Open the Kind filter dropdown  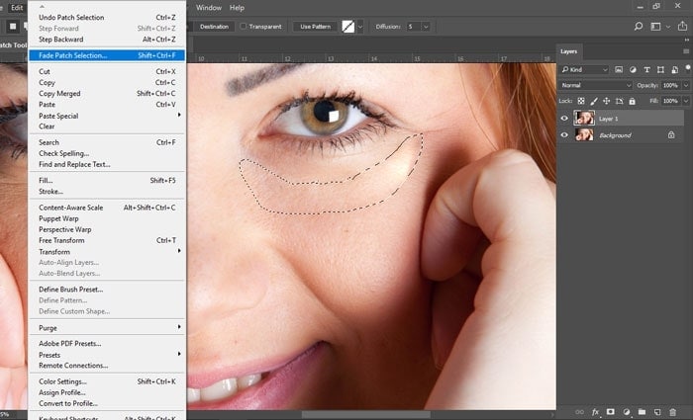pos(584,70)
